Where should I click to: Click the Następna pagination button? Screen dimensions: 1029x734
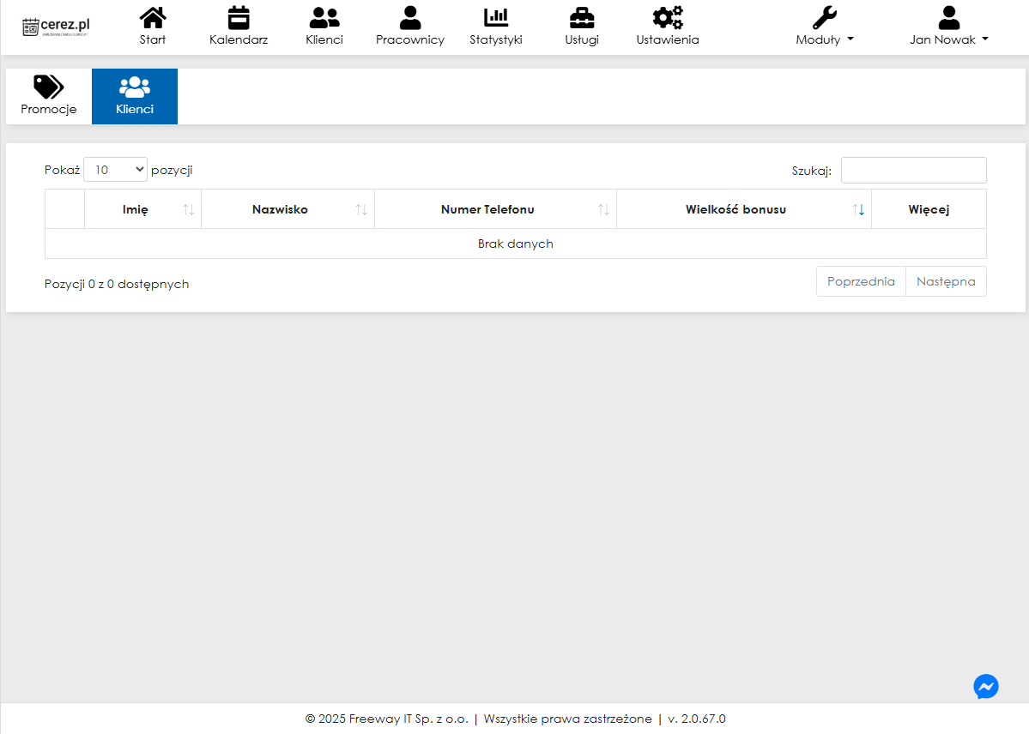click(946, 281)
